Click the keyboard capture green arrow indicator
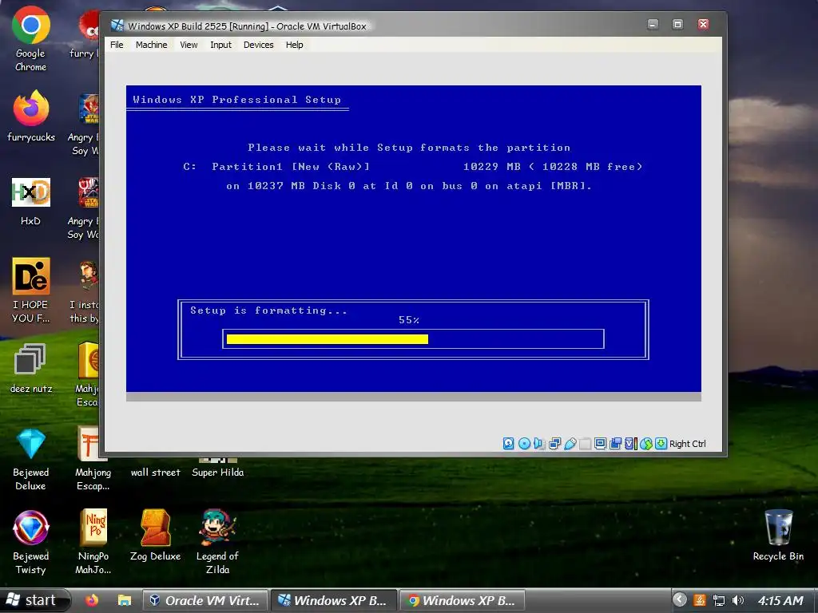 [661, 444]
